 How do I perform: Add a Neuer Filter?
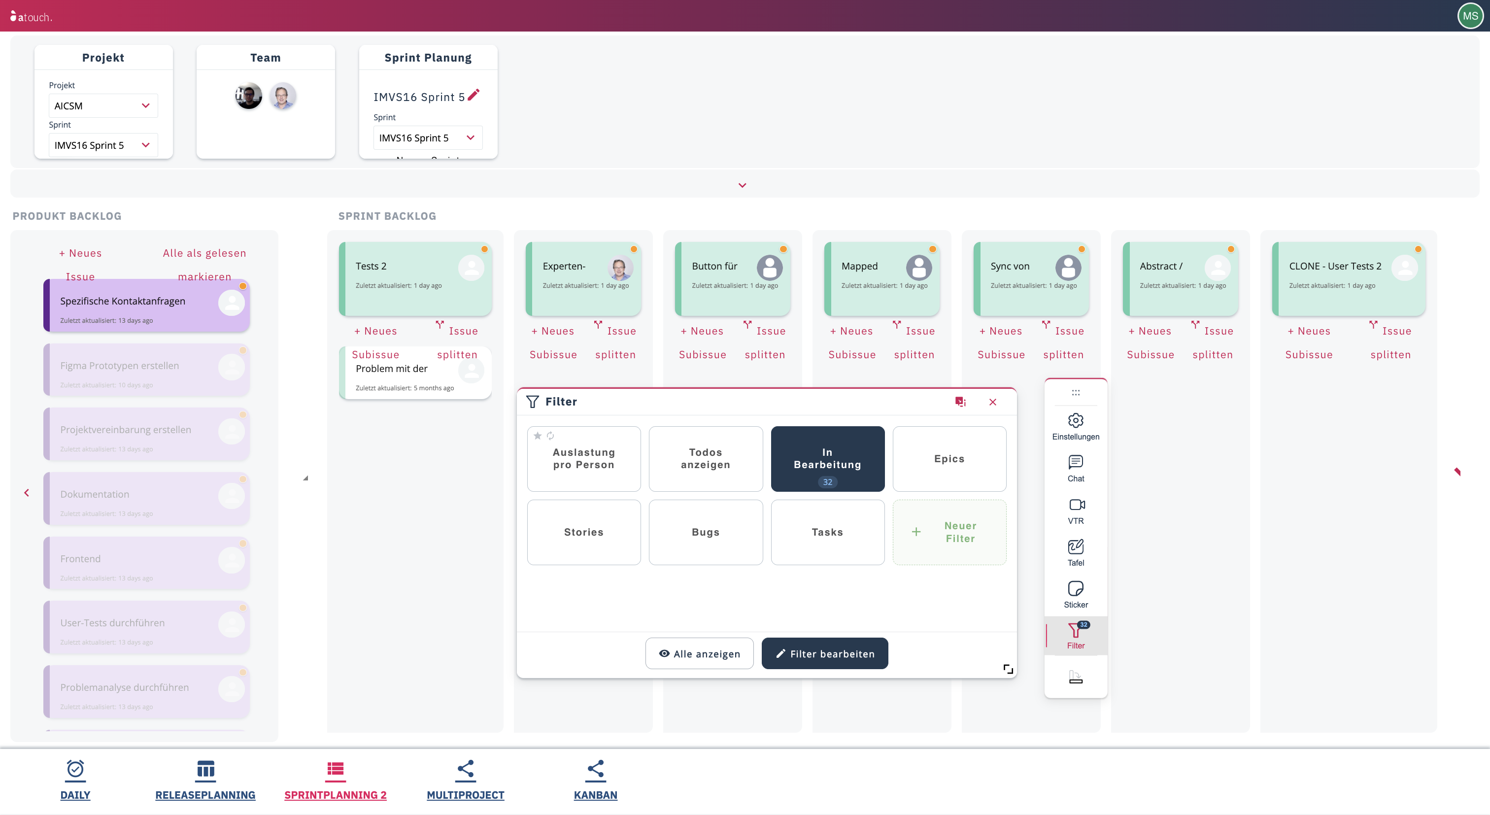(x=948, y=532)
